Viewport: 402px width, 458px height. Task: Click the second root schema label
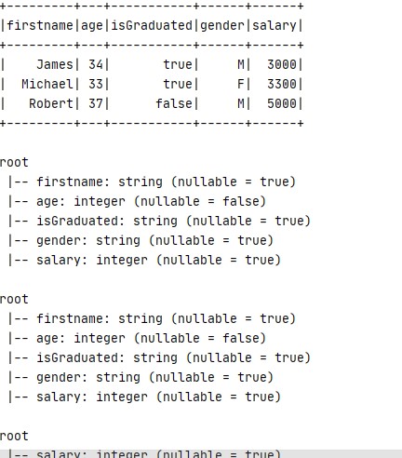(x=14, y=299)
